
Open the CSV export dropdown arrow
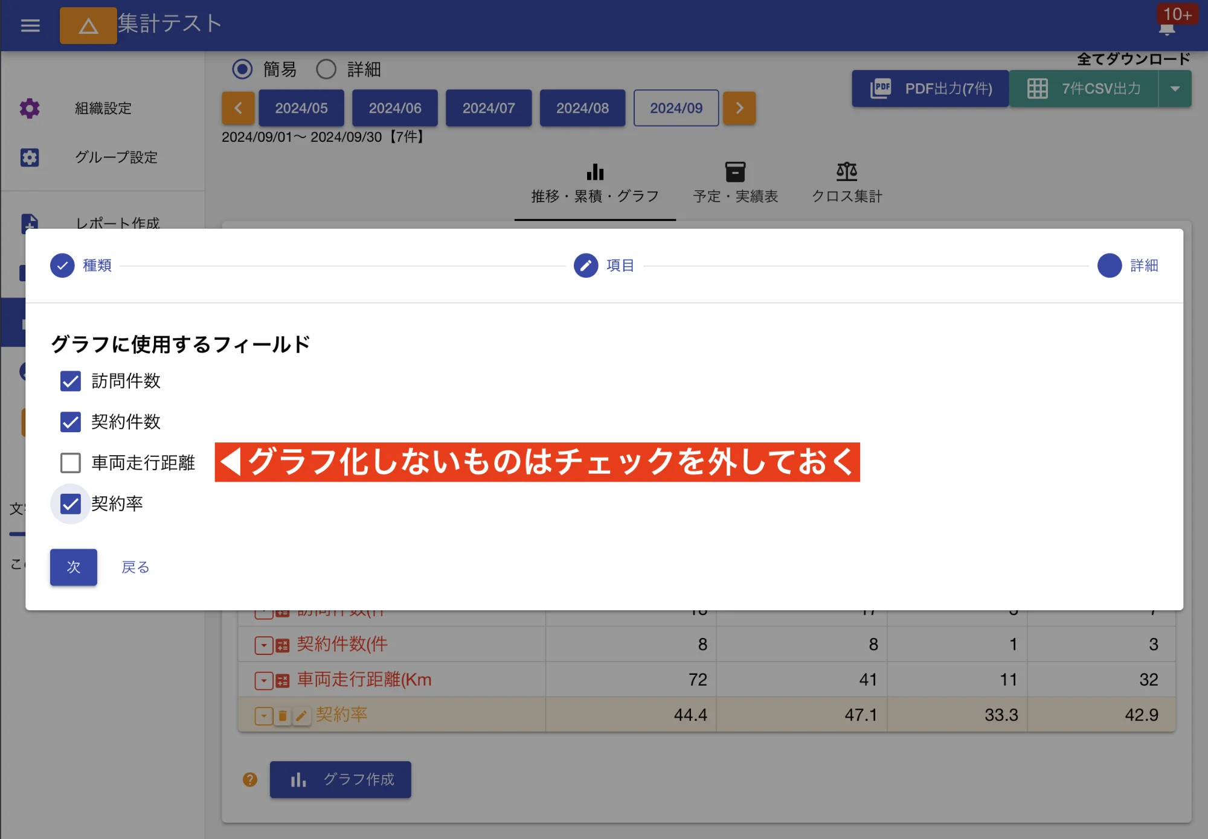pyautogui.click(x=1175, y=89)
